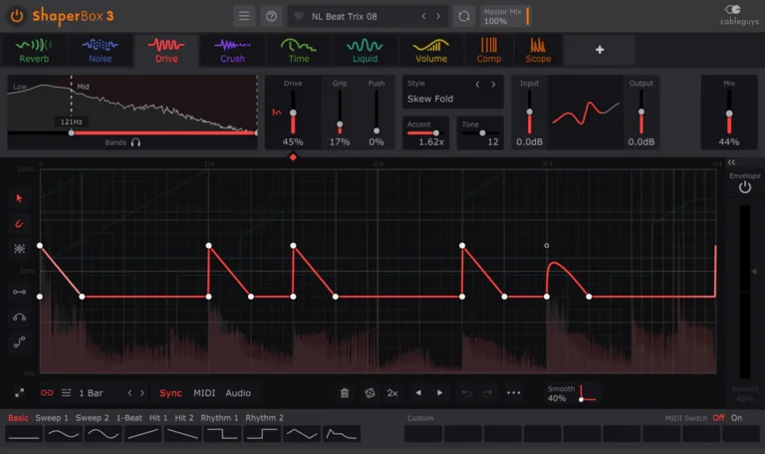Toggle the ShaperBox power button
Viewport: 765px width, 454px height.
(17, 16)
